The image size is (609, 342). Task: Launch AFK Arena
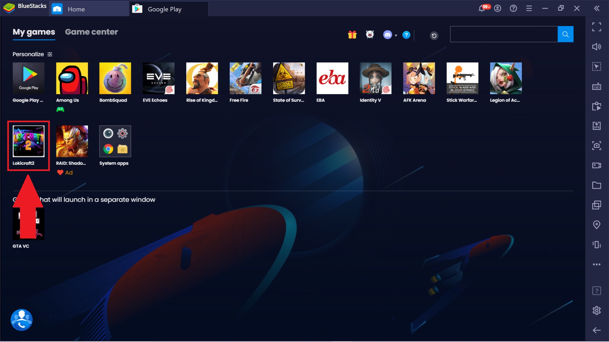click(x=419, y=78)
